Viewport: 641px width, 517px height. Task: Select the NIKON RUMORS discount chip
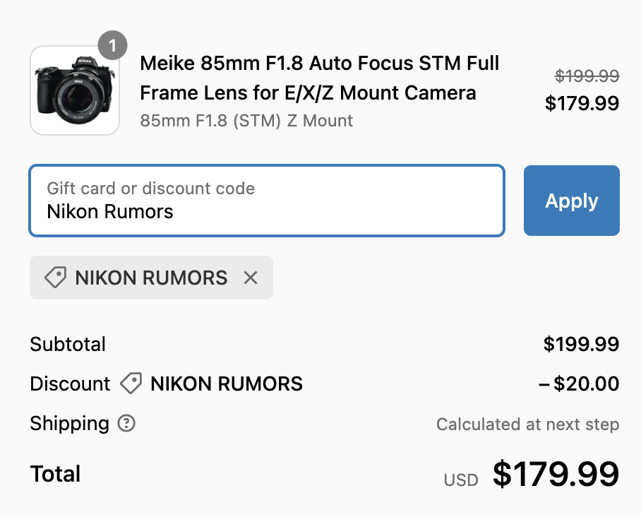point(150,278)
